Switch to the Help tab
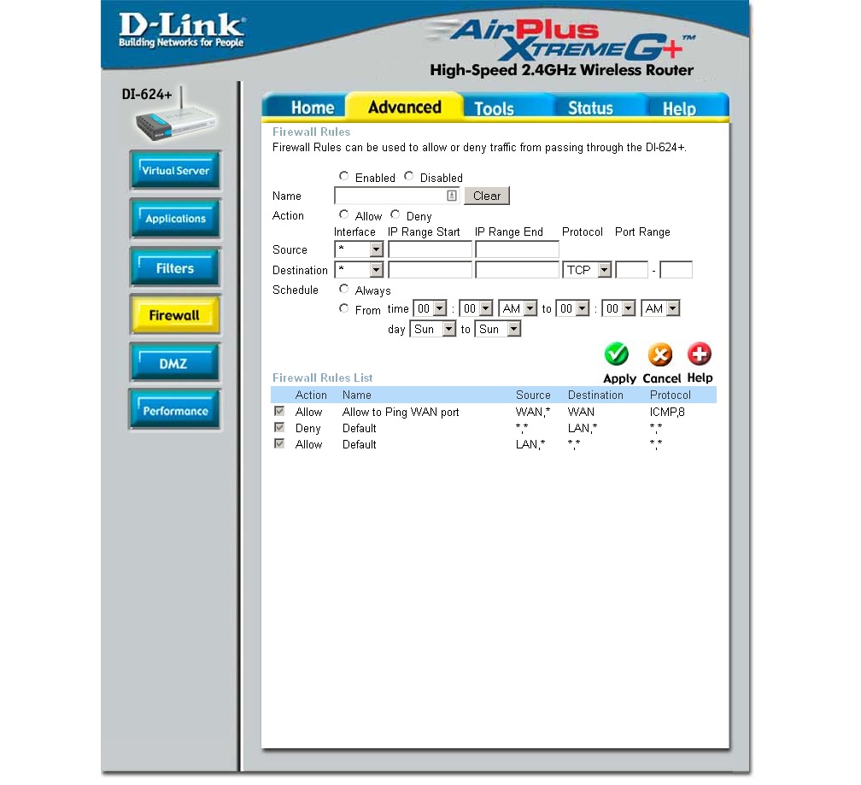Screen dimensions: 861x785 coord(679,108)
